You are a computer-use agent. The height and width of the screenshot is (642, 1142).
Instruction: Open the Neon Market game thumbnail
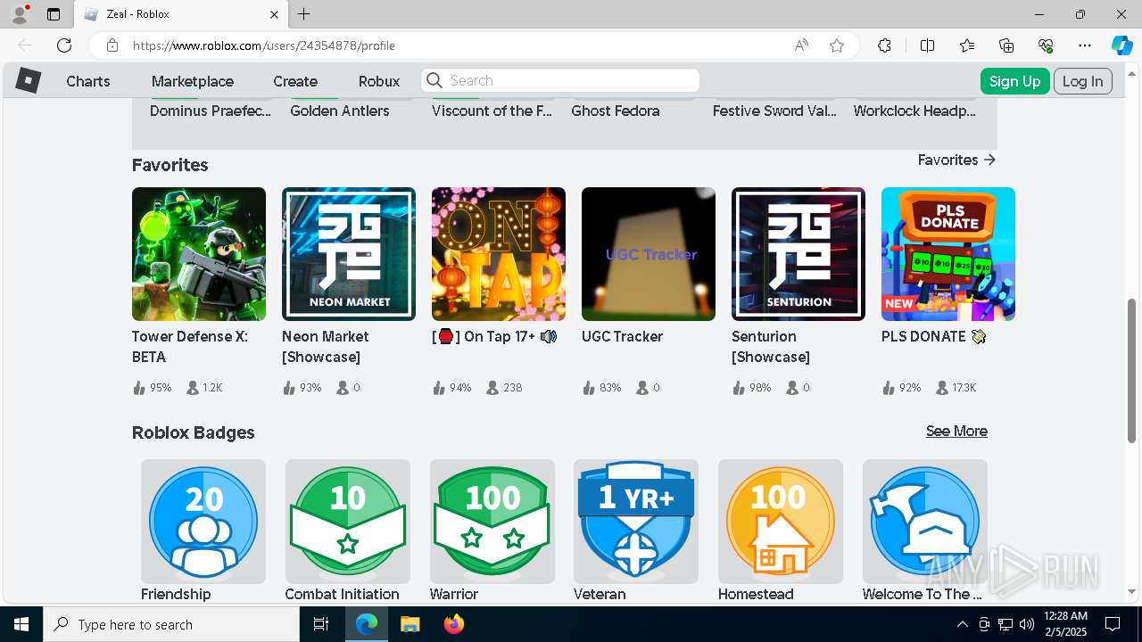click(x=349, y=254)
